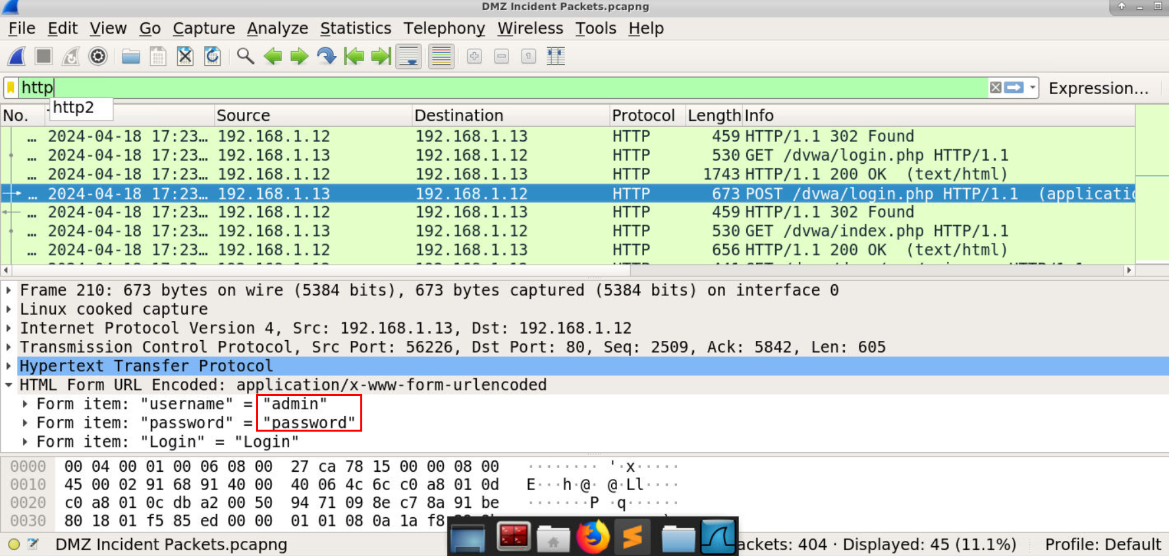Collapse HTML Form URL Encoded node
This screenshot has height=556, width=1169.
tap(9, 385)
